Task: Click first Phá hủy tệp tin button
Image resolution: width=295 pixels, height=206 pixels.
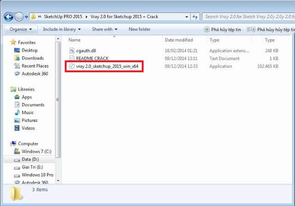Action: (x=223, y=29)
